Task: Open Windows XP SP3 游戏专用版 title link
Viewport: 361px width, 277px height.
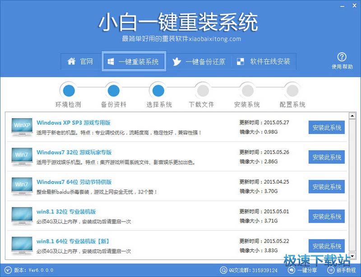Action: click(74, 123)
